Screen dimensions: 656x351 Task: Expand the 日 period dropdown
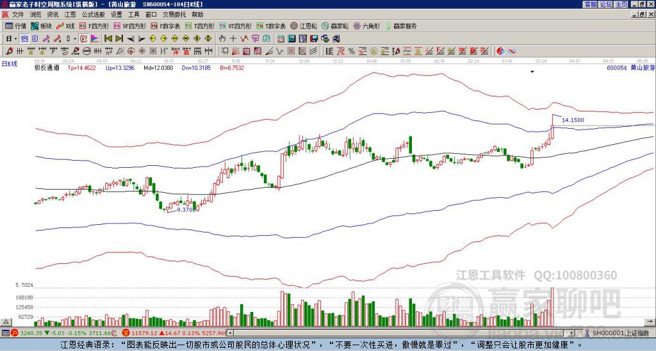point(15,39)
